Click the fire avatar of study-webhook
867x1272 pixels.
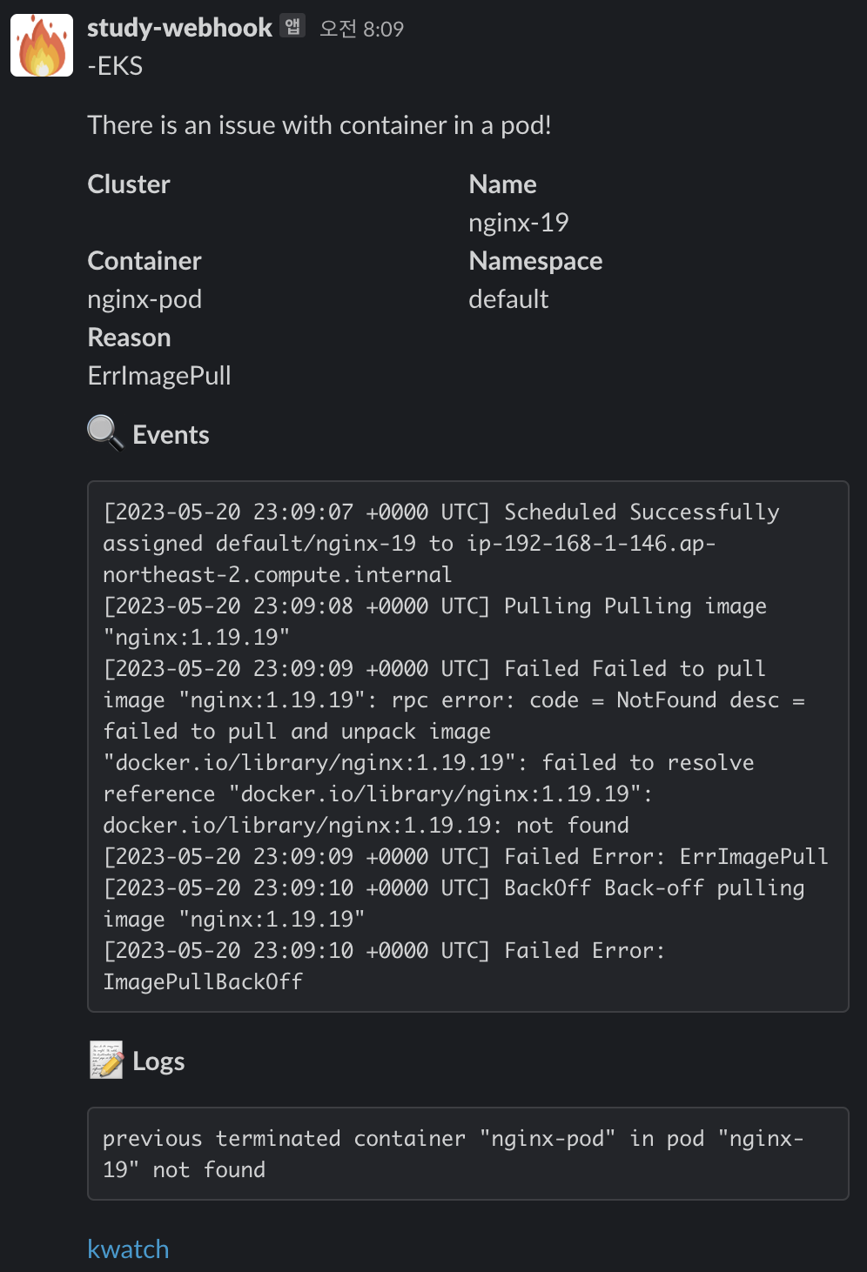coord(42,45)
